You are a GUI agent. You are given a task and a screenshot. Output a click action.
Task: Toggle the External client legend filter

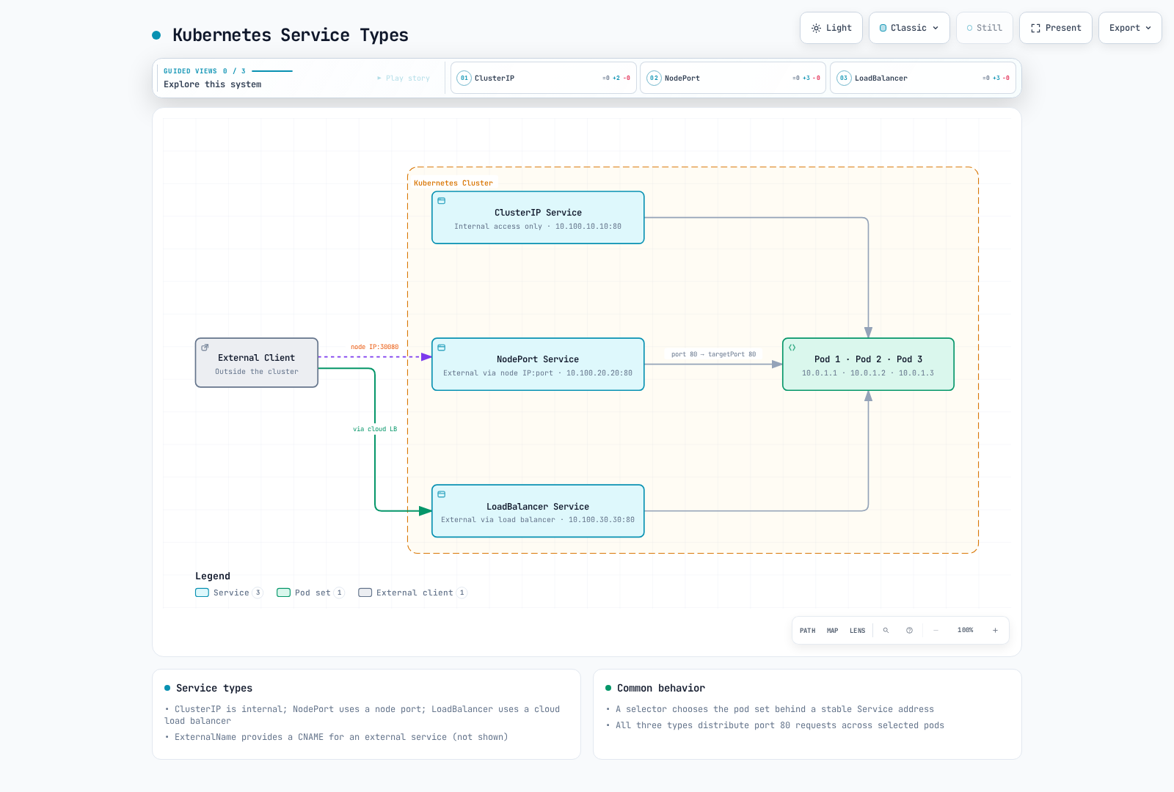click(x=412, y=593)
